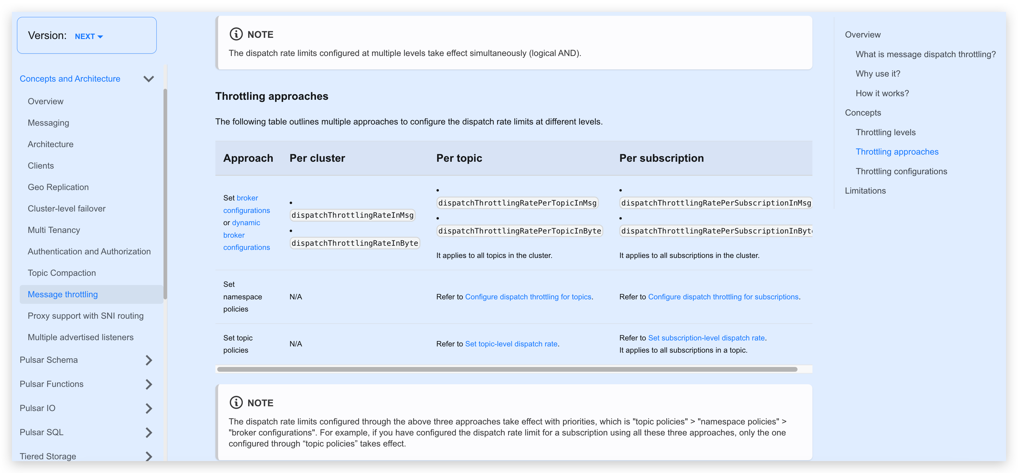This screenshot has width=1018, height=473.
Task: Go to Throttling configurations in table of contents
Action: pos(901,171)
